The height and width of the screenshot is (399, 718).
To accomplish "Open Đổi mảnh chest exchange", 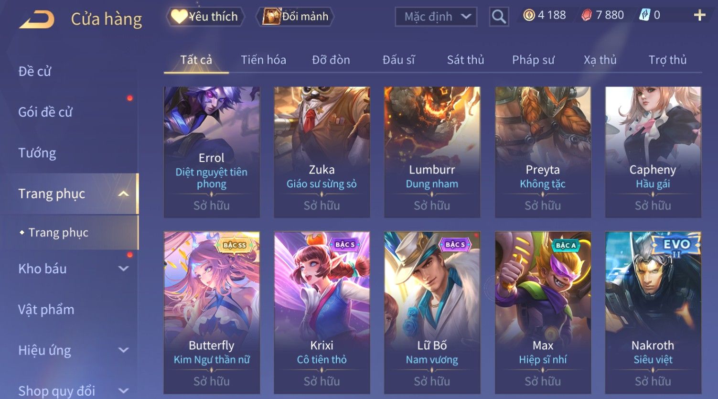I will 296,16.
